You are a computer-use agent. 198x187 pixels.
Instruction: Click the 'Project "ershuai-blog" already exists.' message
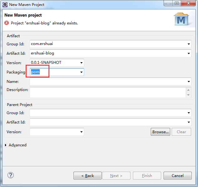pos(44,23)
